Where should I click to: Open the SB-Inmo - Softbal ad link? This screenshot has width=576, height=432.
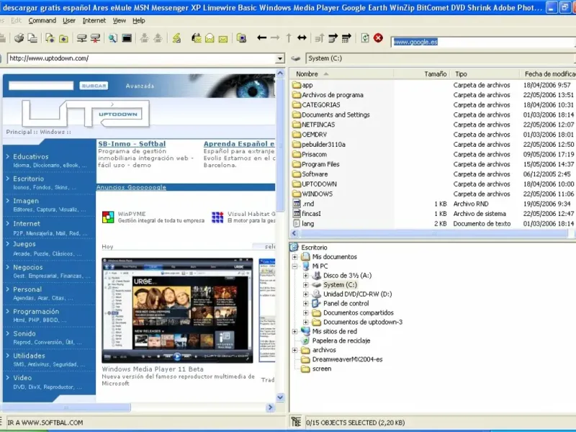coord(132,144)
